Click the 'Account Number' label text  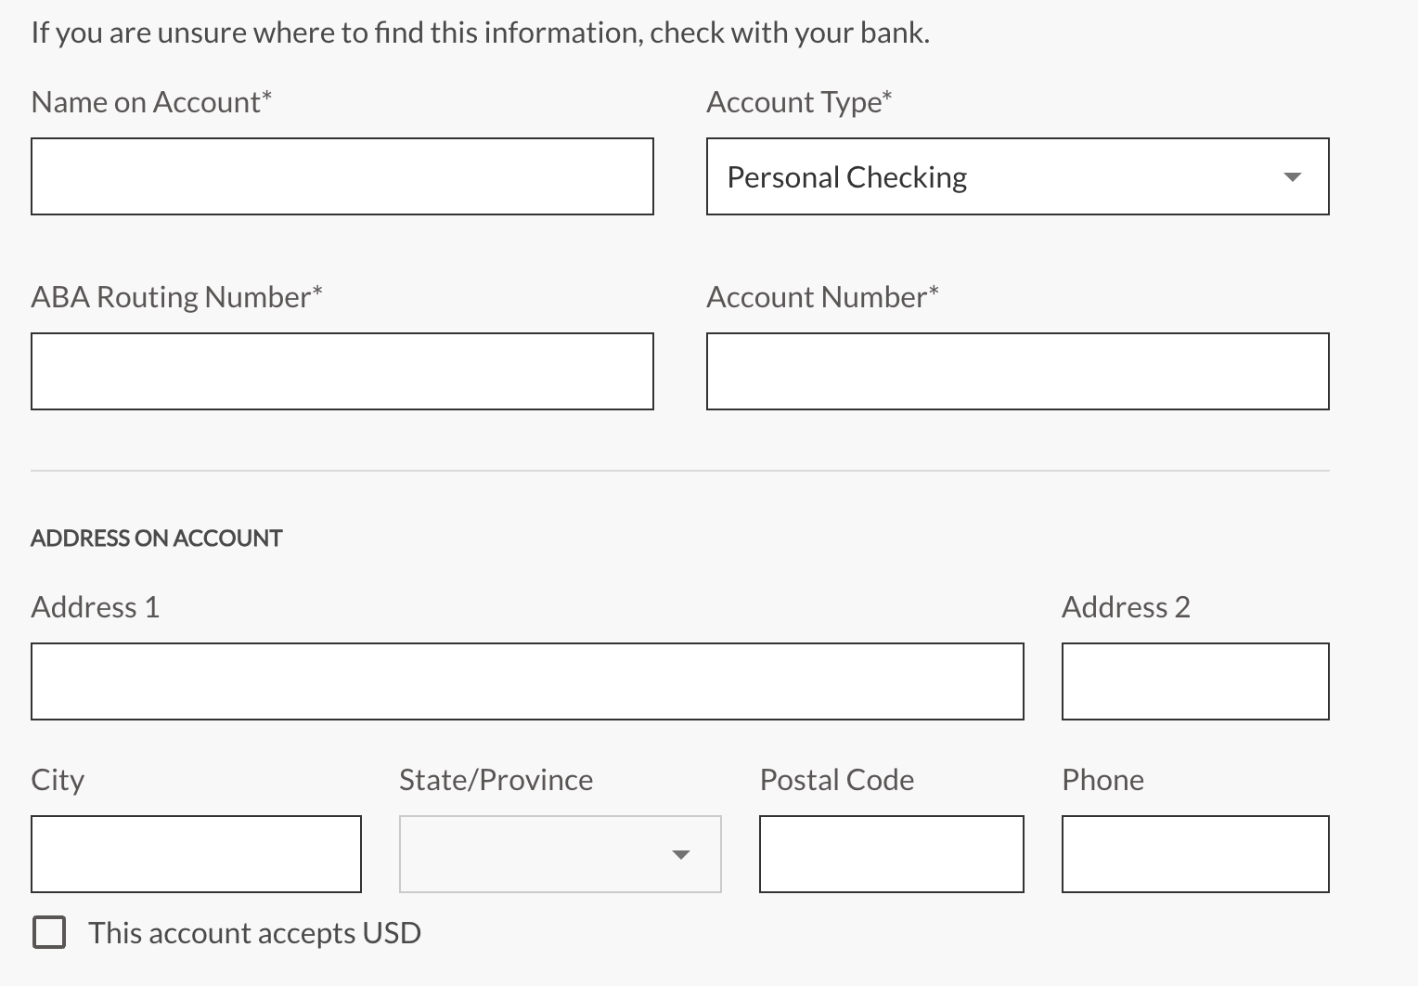[822, 297]
